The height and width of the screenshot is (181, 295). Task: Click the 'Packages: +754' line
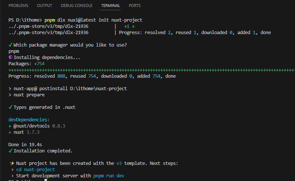[26, 64]
